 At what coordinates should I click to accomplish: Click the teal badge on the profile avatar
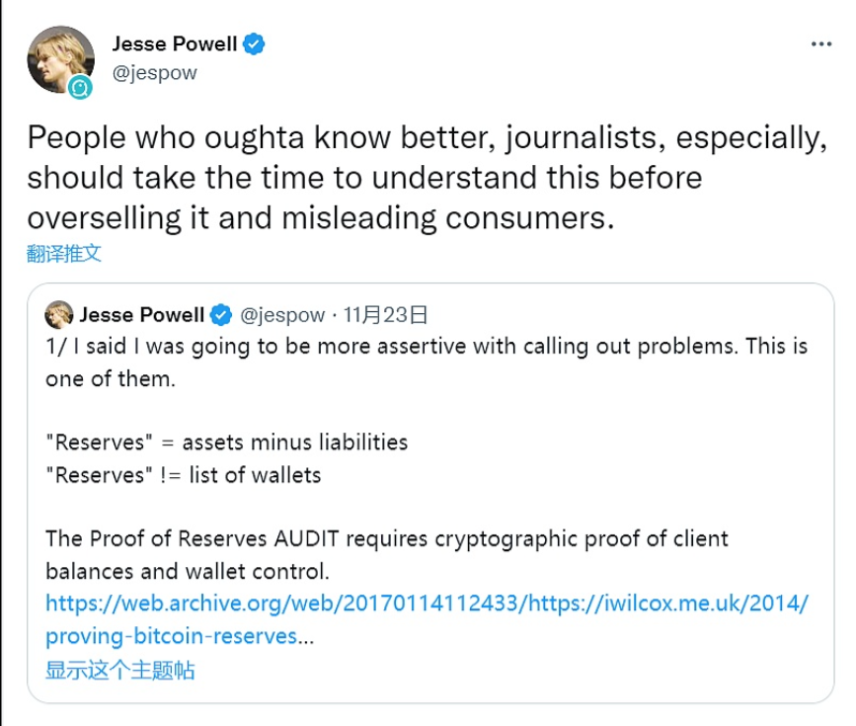click(x=80, y=88)
